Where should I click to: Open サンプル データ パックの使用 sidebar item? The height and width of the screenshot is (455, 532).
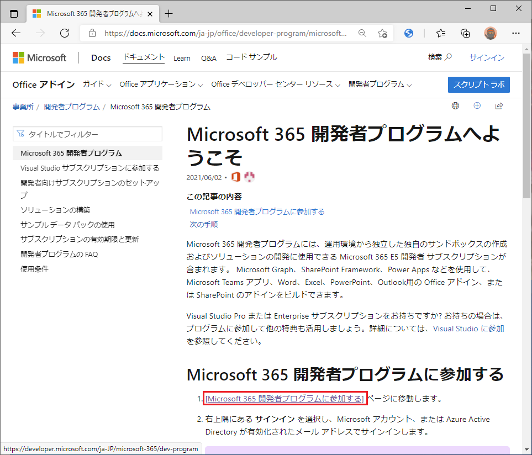(67, 225)
